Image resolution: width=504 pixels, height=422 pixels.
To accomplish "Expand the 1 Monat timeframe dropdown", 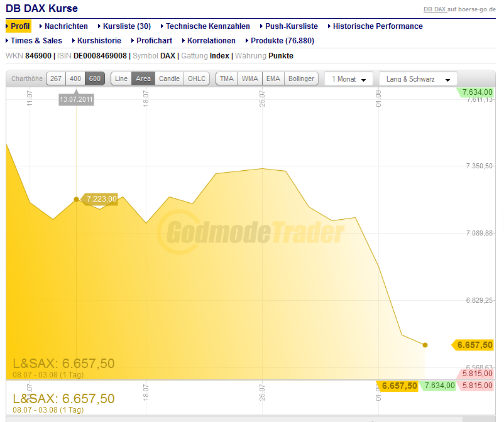I will (x=349, y=79).
